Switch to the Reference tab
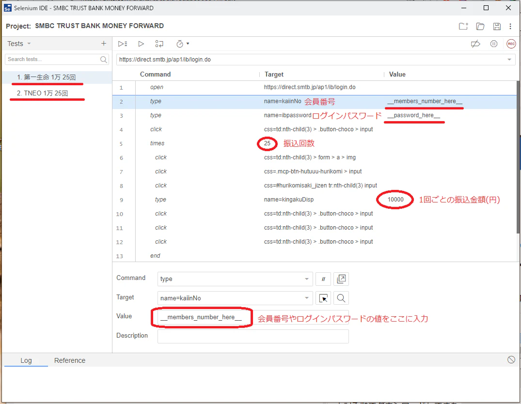The height and width of the screenshot is (404, 521). pos(70,360)
